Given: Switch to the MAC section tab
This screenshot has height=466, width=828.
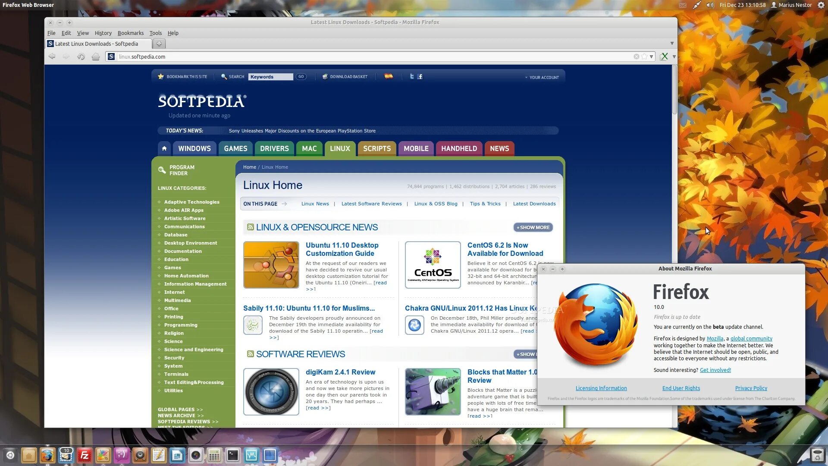Looking at the screenshot, I should click(309, 148).
